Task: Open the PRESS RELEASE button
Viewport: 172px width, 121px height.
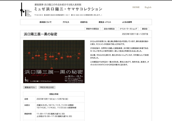Action: click(47, 87)
